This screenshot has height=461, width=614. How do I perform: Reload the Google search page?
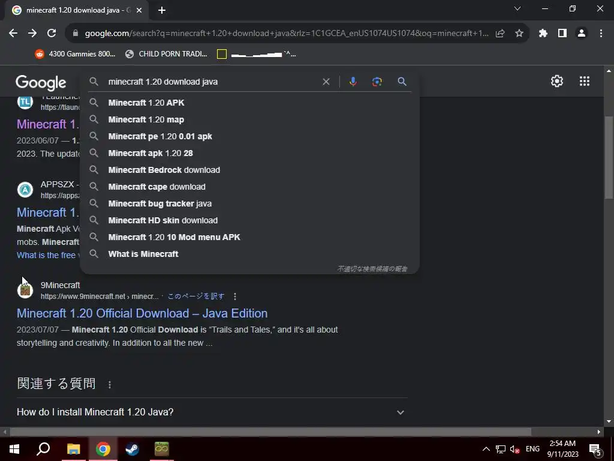pos(52,34)
